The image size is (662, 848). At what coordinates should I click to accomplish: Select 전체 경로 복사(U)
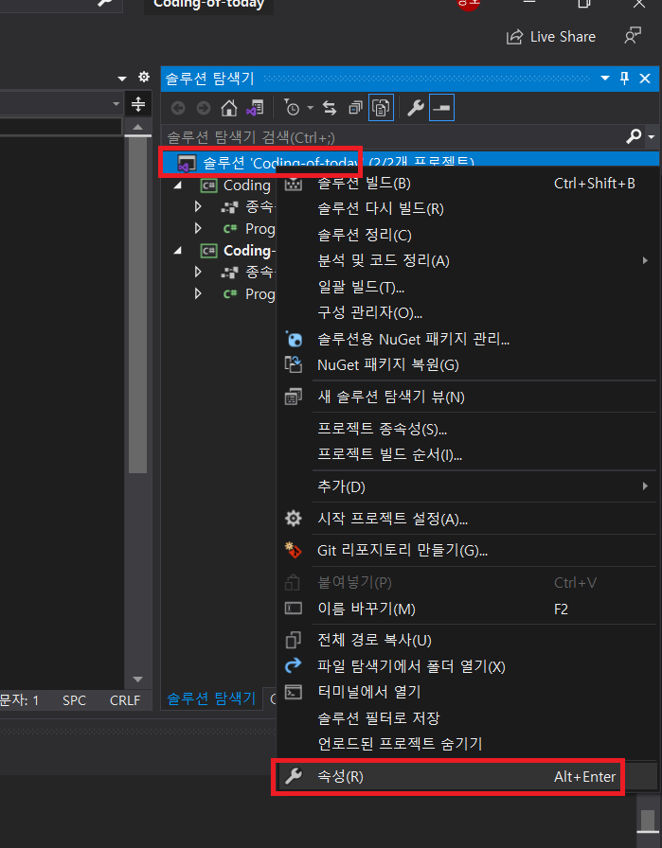(467, 641)
